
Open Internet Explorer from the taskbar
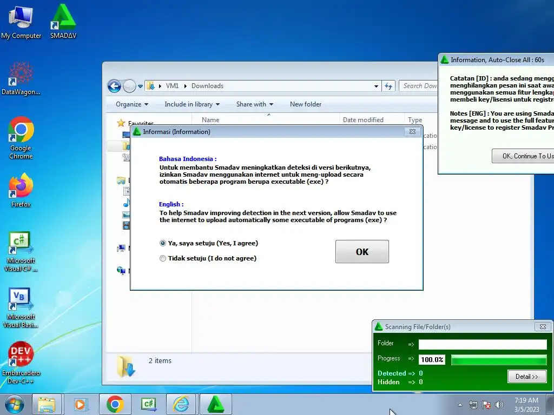pos(181,404)
